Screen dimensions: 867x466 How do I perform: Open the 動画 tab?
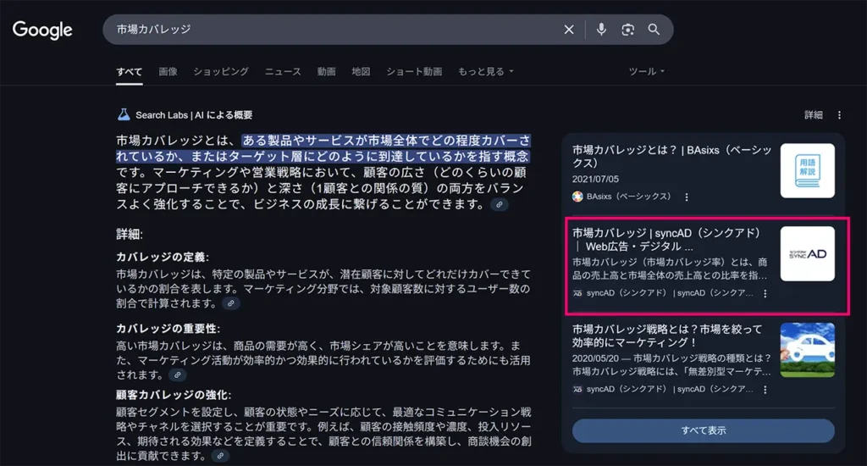point(326,71)
